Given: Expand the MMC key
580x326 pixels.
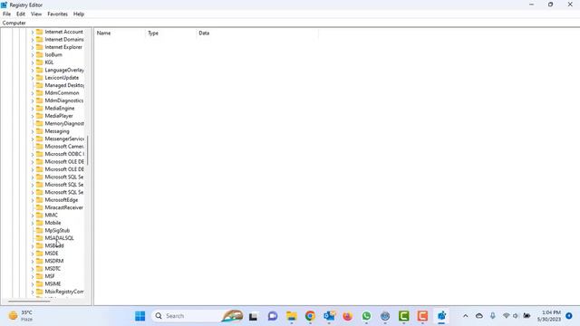Looking at the screenshot, I should click(33, 216).
